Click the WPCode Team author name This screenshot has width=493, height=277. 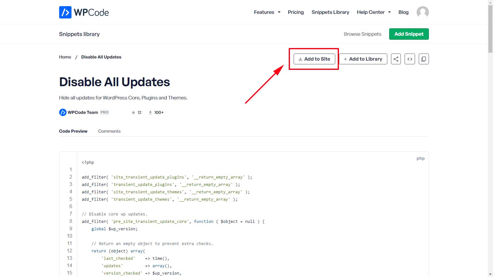(83, 112)
